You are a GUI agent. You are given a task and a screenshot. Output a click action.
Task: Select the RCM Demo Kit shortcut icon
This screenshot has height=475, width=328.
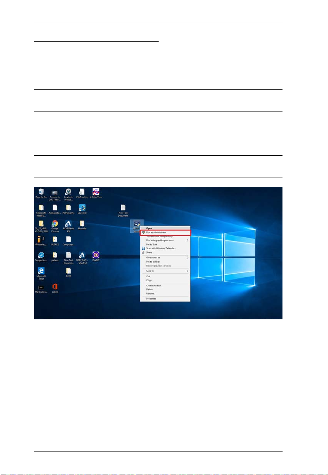(x=69, y=226)
